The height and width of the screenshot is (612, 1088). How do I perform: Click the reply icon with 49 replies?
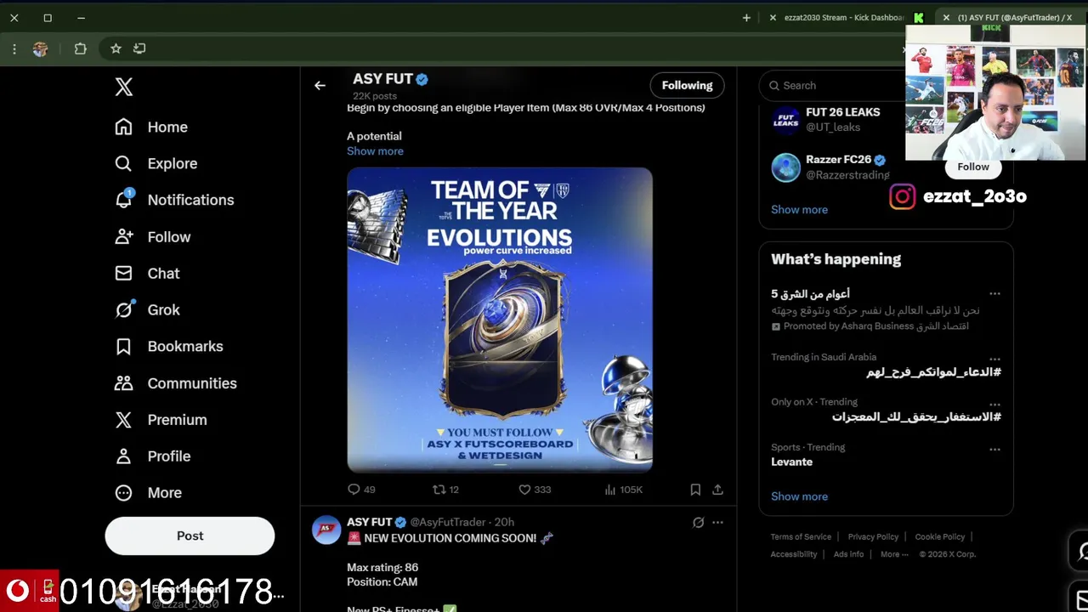pyautogui.click(x=354, y=490)
